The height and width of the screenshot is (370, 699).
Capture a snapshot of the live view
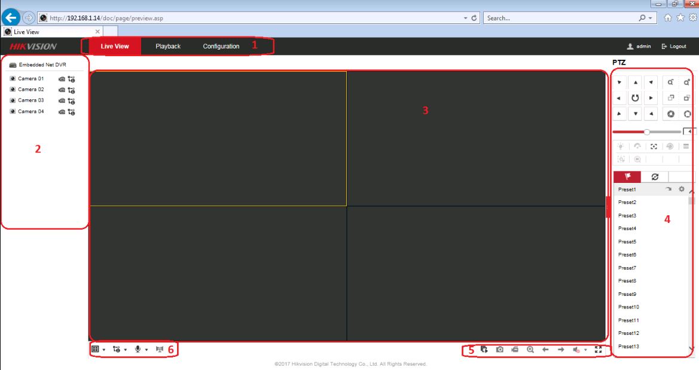click(x=500, y=351)
